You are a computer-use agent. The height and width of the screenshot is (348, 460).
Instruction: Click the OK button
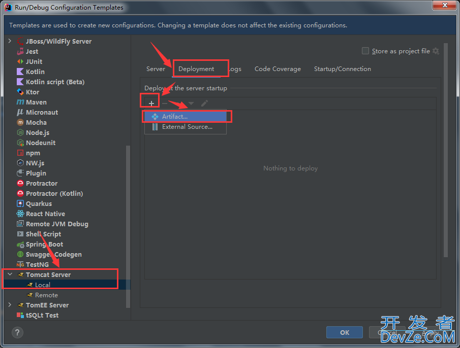pyautogui.click(x=345, y=332)
